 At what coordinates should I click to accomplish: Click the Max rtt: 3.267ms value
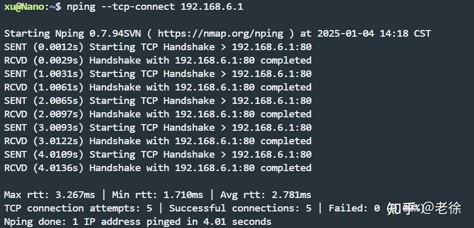pos(50,195)
